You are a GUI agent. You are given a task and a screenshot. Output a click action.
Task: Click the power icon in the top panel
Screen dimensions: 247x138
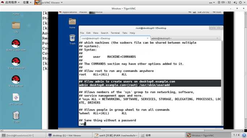point(240,3)
